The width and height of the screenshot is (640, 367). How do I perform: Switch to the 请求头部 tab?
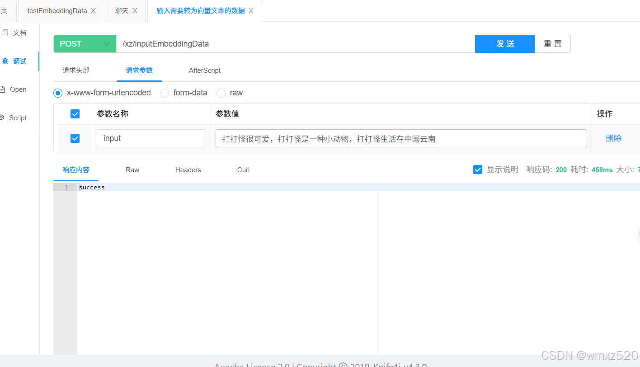[76, 71]
